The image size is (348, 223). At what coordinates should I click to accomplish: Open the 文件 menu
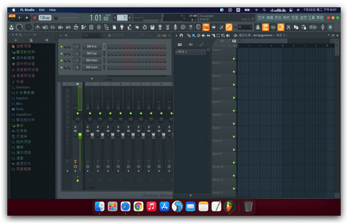tap(261, 17)
